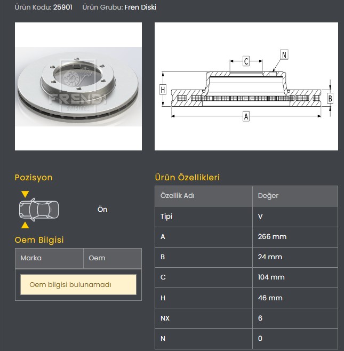Image resolution: width=344 pixels, height=351 pixels.
Task: Click the car position icon
Action: pyautogui.click(x=38, y=209)
